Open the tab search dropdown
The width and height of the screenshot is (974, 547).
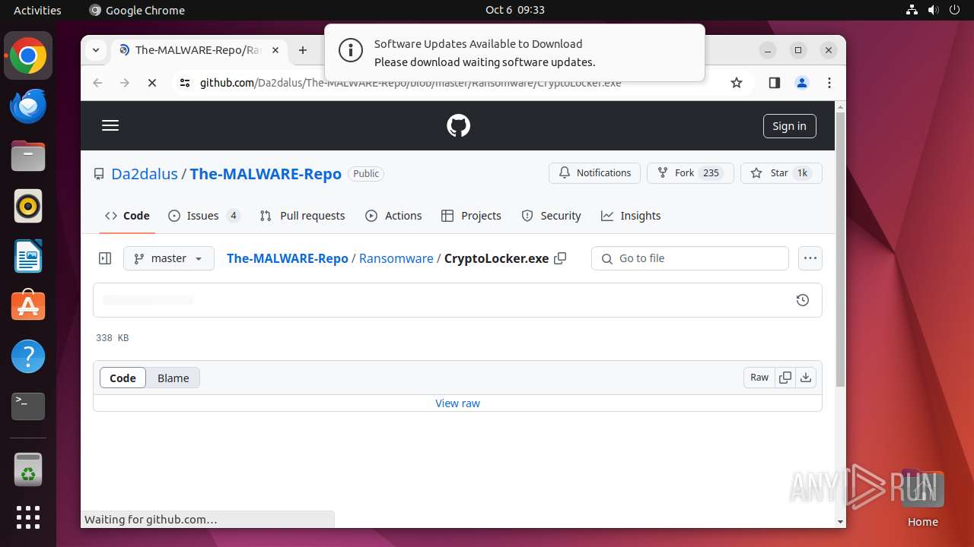(96, 50)
